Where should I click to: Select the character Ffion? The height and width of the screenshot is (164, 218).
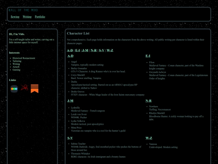[x=152, y=62]
